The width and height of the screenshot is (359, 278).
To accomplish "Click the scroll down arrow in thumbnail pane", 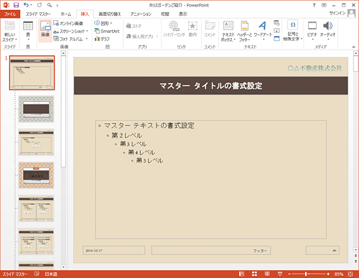I will click(x=63, y=267).
